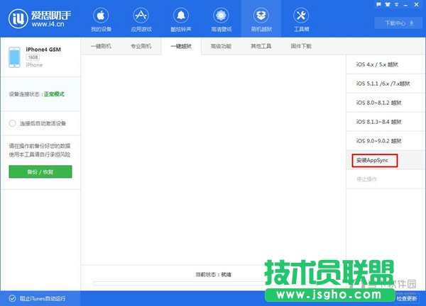This screenshot has height=306, width=426.
Task: Open the title bar dropdown menu icon
Action: [397, 4]
